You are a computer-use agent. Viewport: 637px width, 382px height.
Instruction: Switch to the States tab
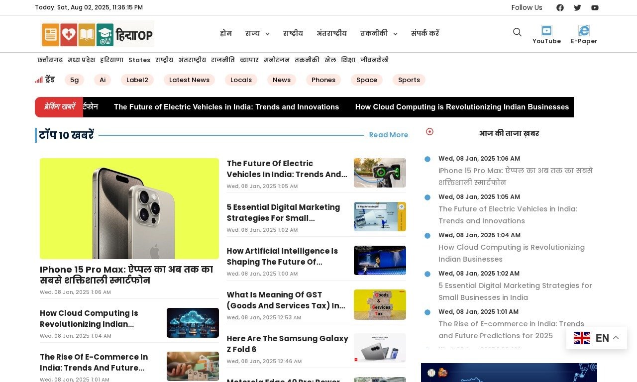click(139, 60)
